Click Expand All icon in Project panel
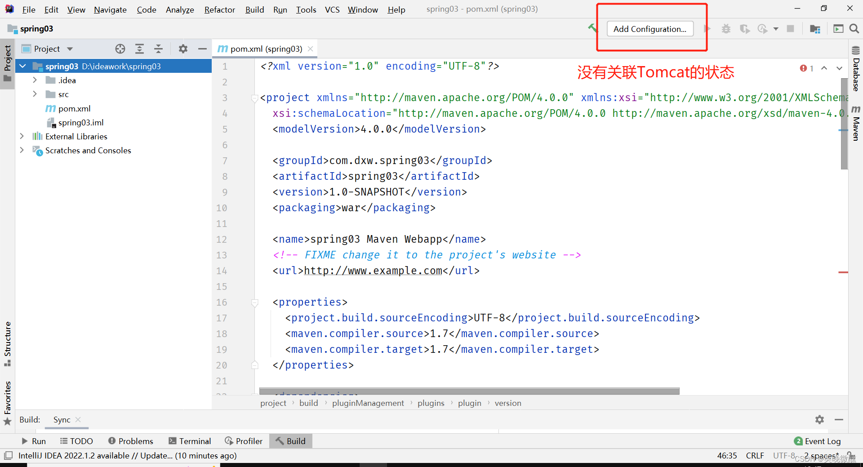 tap(140, 49)
